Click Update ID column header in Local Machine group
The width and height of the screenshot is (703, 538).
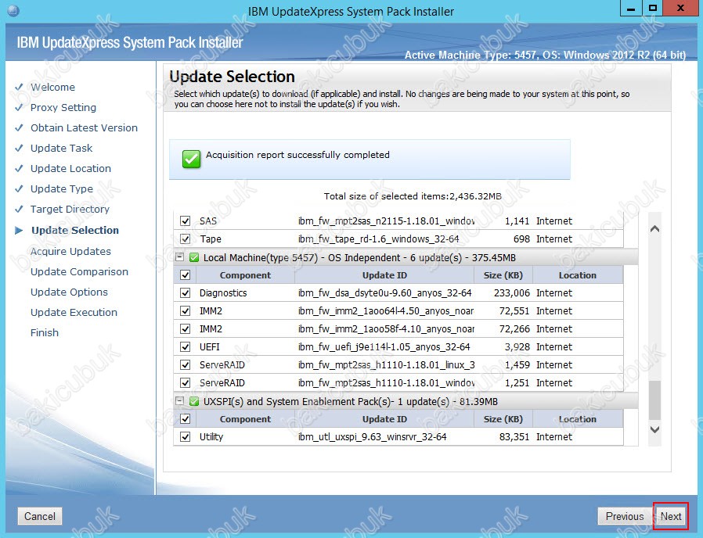pyautogui.click(x=384, y=275)
